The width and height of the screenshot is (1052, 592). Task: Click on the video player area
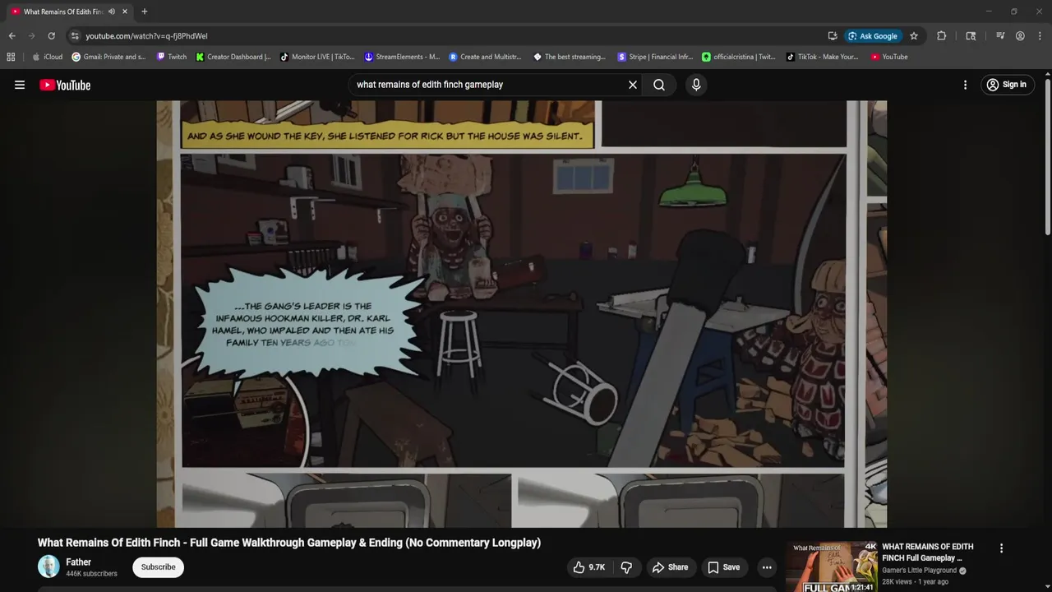522,314
